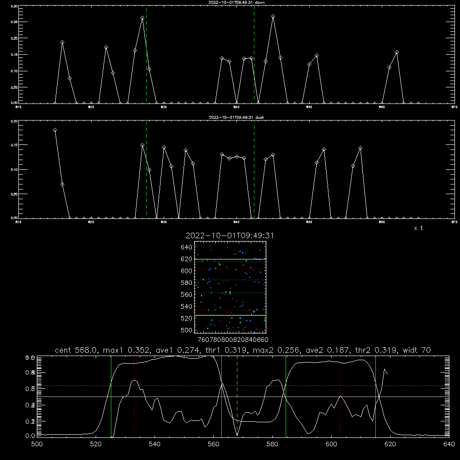Select the 0.15 y-axis label on dusk plot
The width and height of the screenshot is (460, 460).
(14, 145)
